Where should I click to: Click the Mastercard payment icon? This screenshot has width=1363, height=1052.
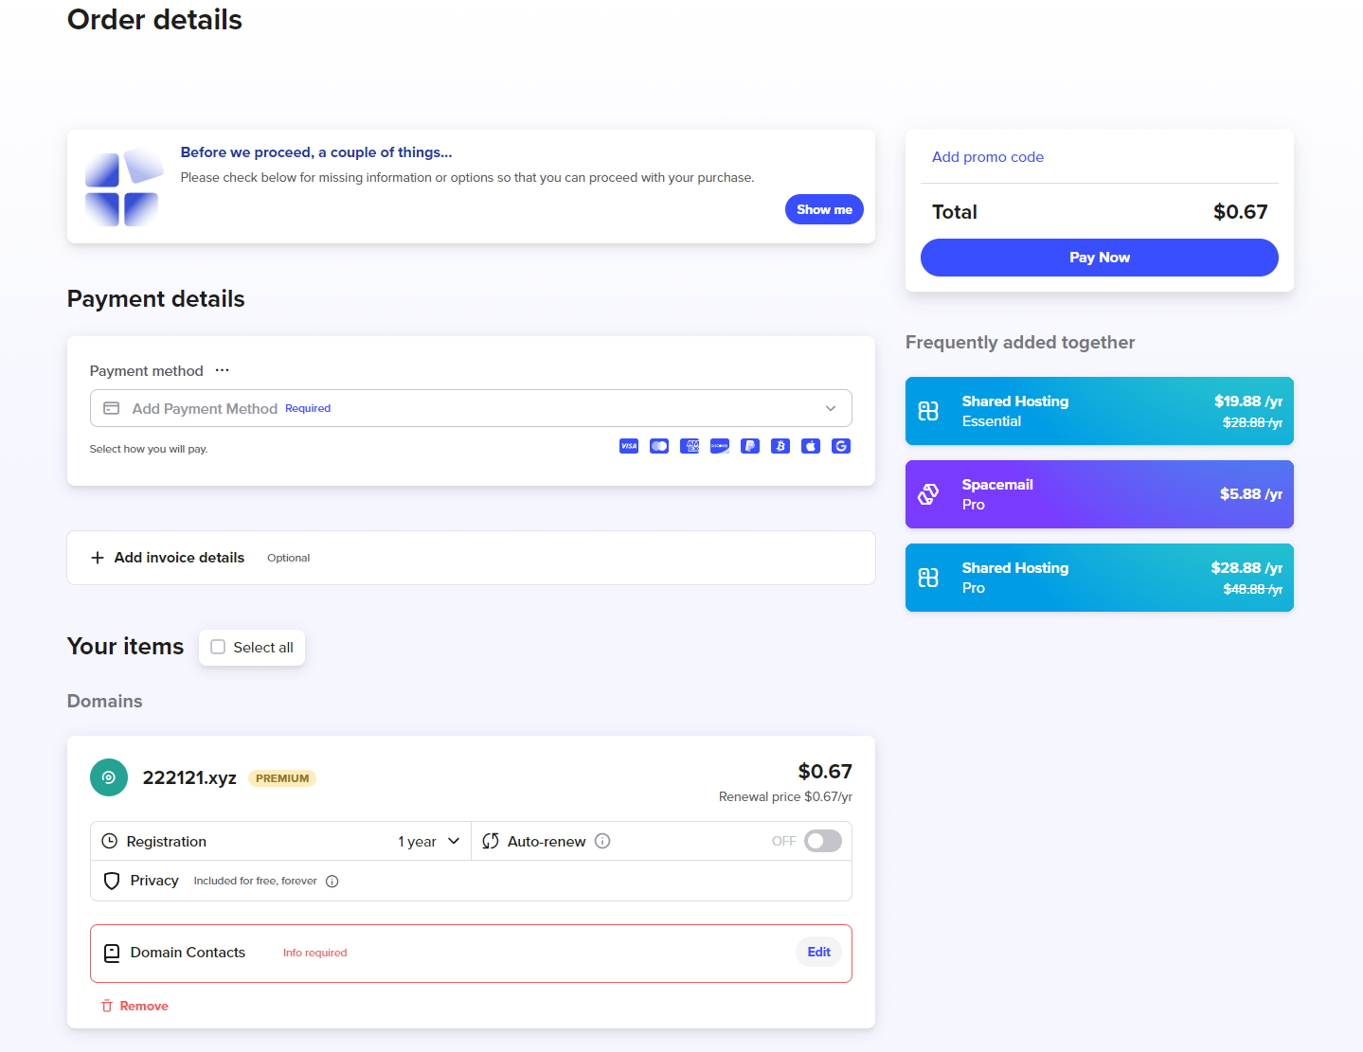[659, 446]
